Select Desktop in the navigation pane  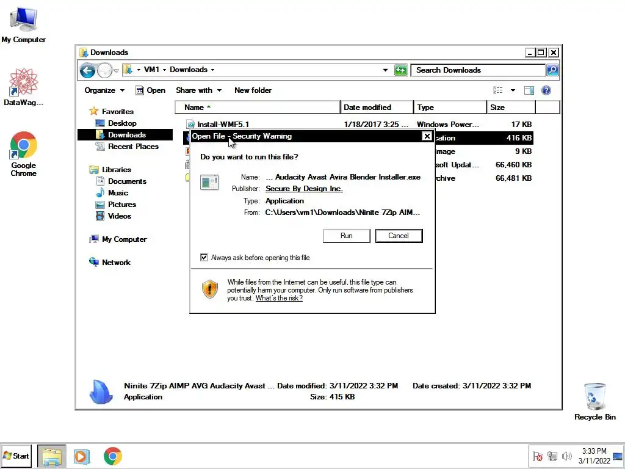122,123
